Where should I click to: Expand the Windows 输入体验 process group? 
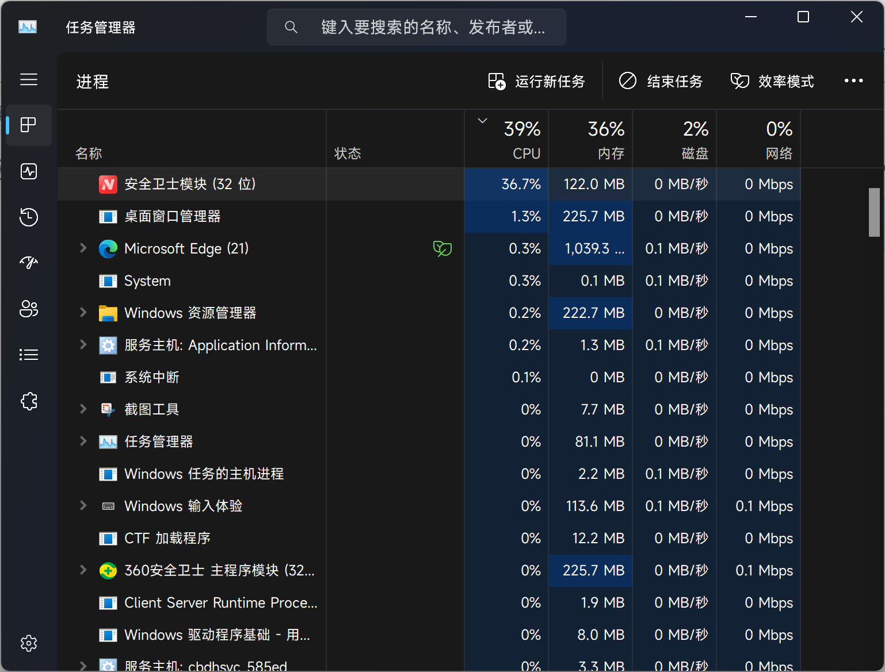pos(83,505)
